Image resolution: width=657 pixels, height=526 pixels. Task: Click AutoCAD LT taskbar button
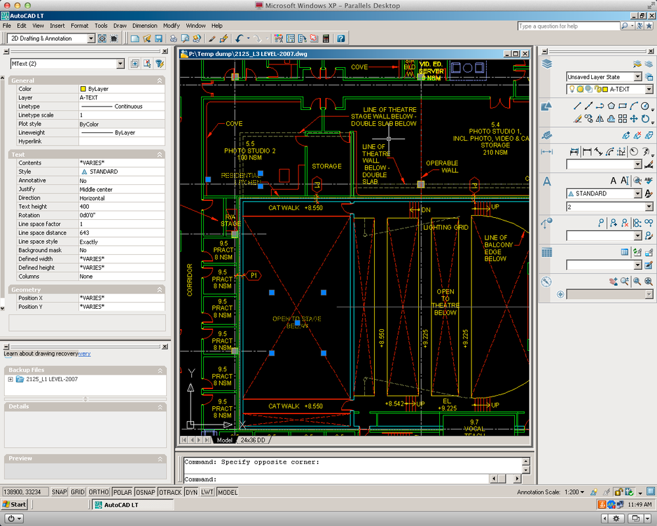pos(132,505)
